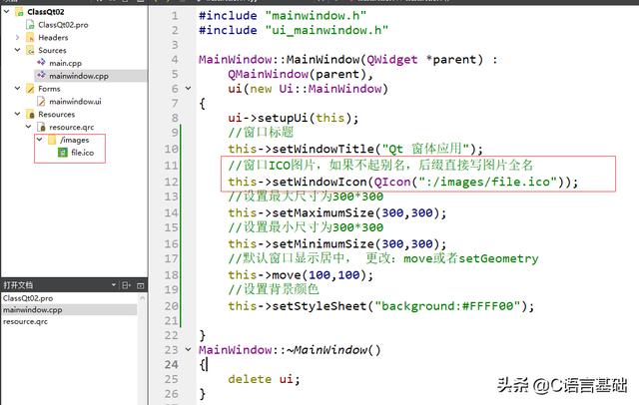Collapse the Resources folder

pos(17,114)
